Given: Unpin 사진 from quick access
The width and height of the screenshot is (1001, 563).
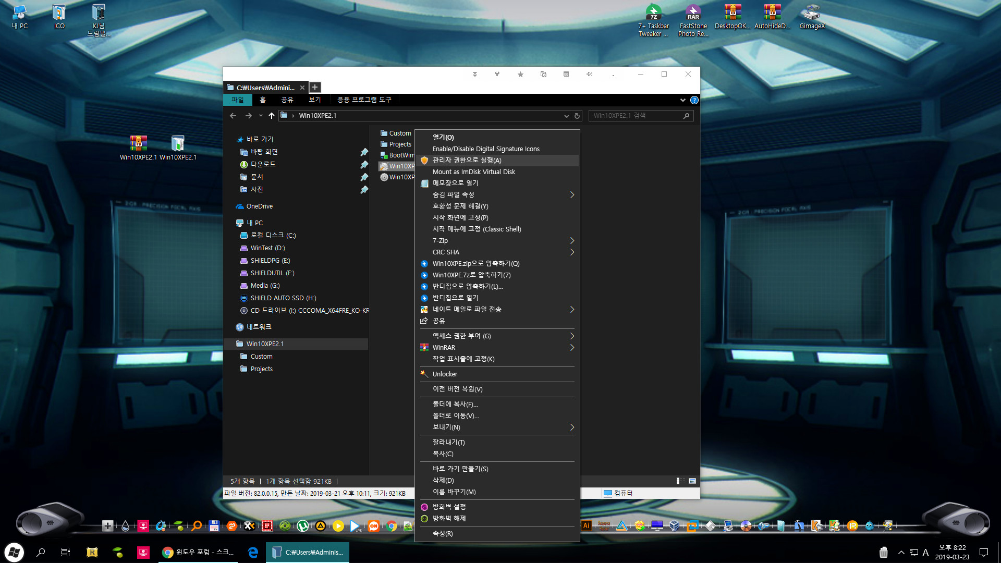Looking at the screenshot, I should click(364, 190).
